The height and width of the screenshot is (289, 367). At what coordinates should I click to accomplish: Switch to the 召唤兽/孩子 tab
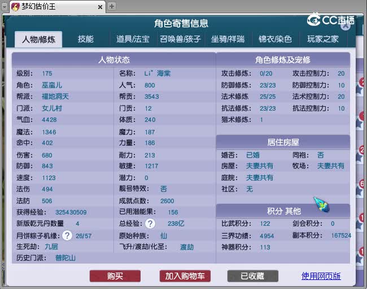pos(181,39)
